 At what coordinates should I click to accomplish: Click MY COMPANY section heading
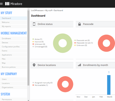(9, 74)
